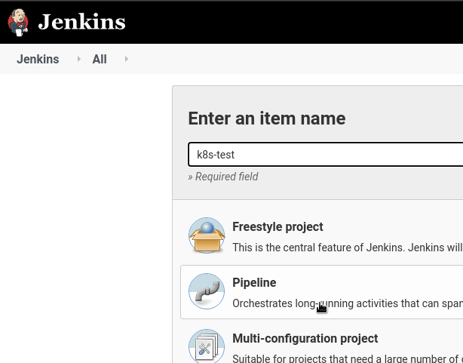The width and height of the screenshot is (463, 363).
Task: Choose the Multi-configuration project title
Action: click(305, 338)
